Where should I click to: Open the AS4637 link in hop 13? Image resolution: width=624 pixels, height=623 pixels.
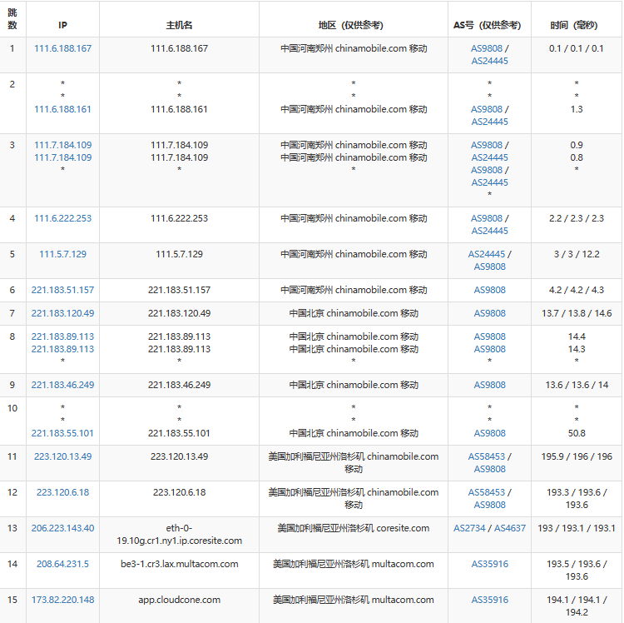510,528
